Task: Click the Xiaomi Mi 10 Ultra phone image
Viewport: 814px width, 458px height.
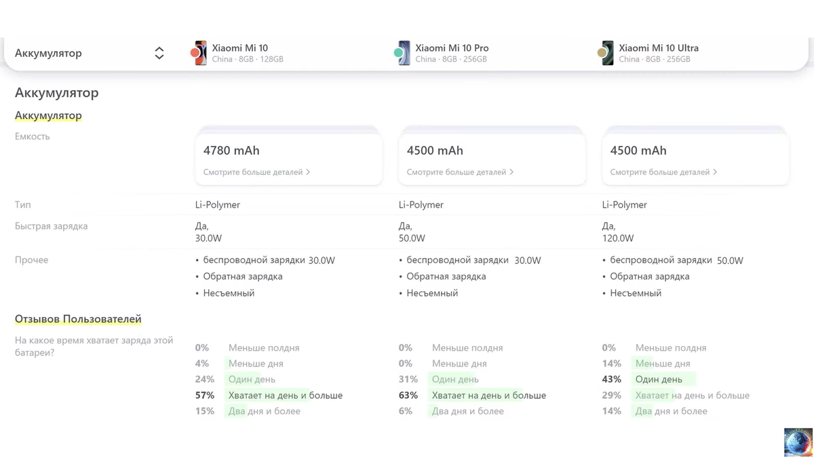Action: [x=605, y=53]
